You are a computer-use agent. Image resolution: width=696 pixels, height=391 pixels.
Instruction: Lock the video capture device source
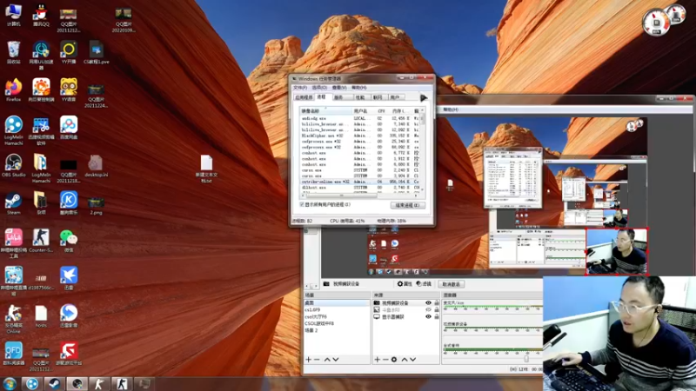tap(437, 302)
